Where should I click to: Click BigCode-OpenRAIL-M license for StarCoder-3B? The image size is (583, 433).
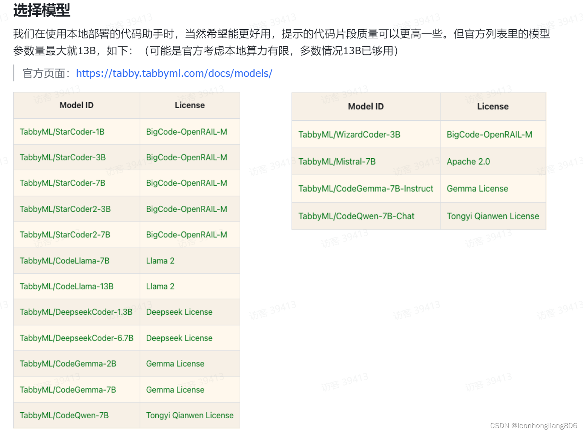tap(187, 158)
